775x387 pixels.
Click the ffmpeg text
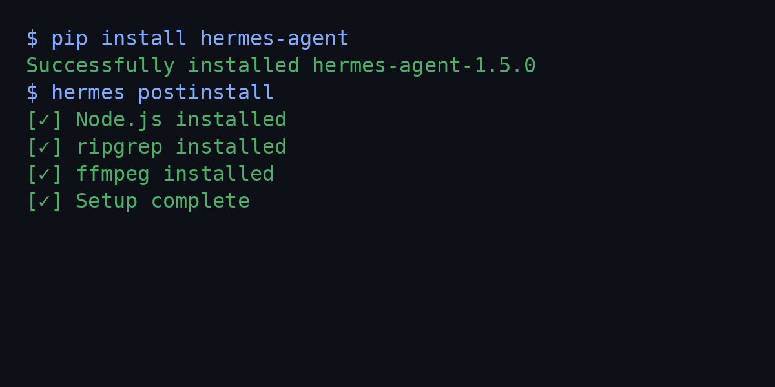pyautogui.click(x=112, y=175)
